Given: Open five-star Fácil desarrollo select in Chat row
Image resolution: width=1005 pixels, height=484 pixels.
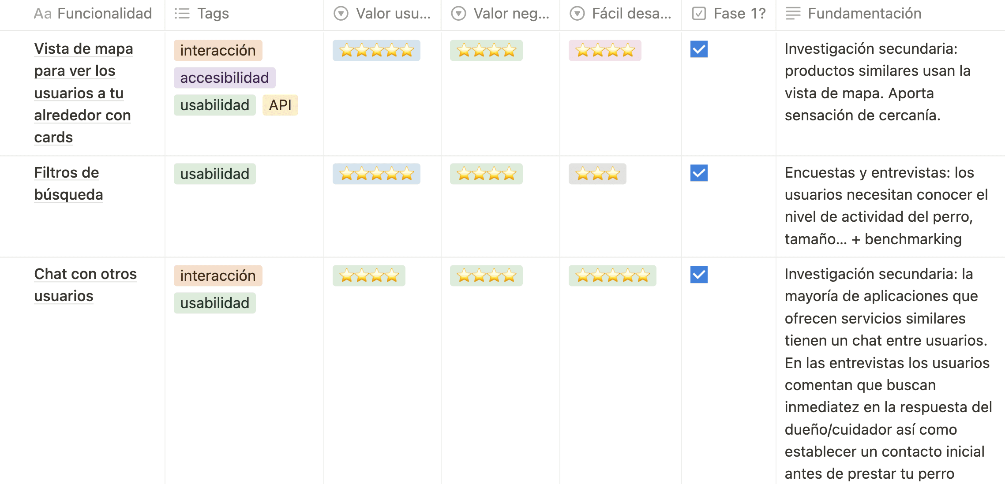Looking at the screenshot, I should click(612, 276).
